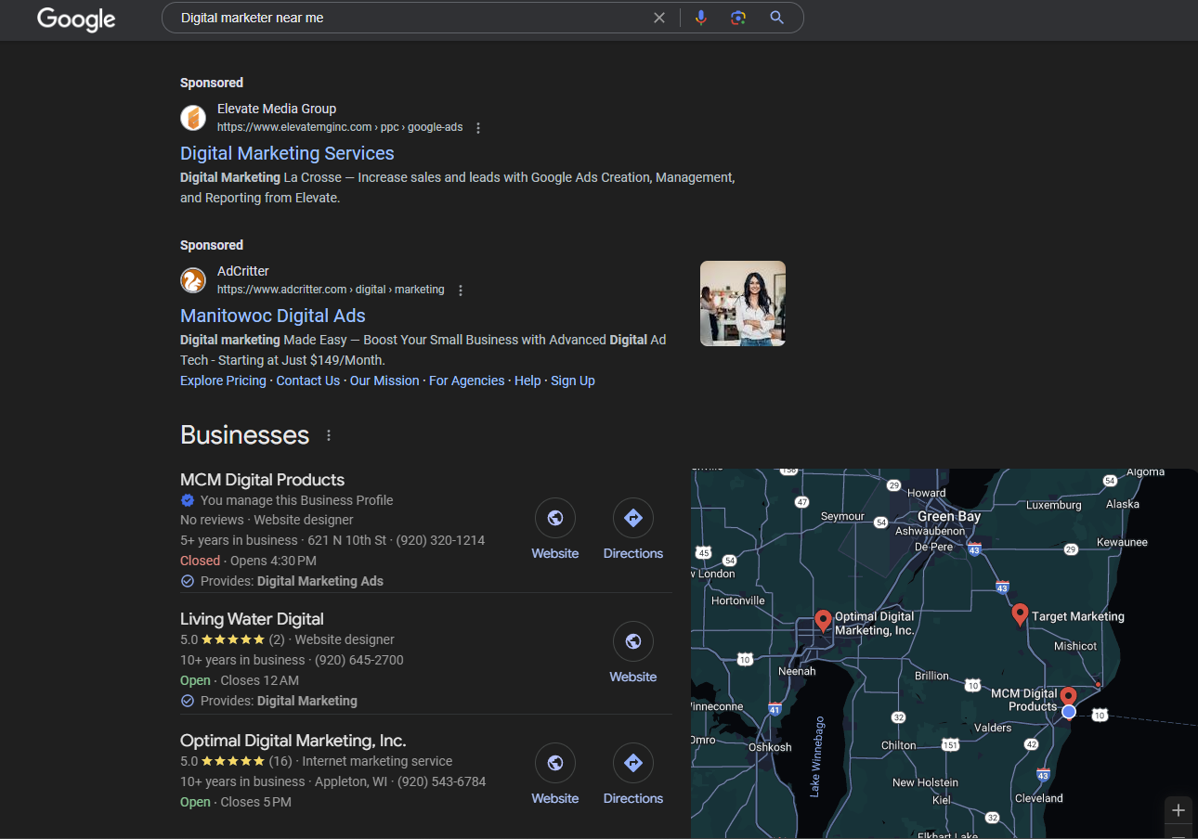Click the For Agencies sitelink
Screen dimensions: 1198x839
[467, 381]
